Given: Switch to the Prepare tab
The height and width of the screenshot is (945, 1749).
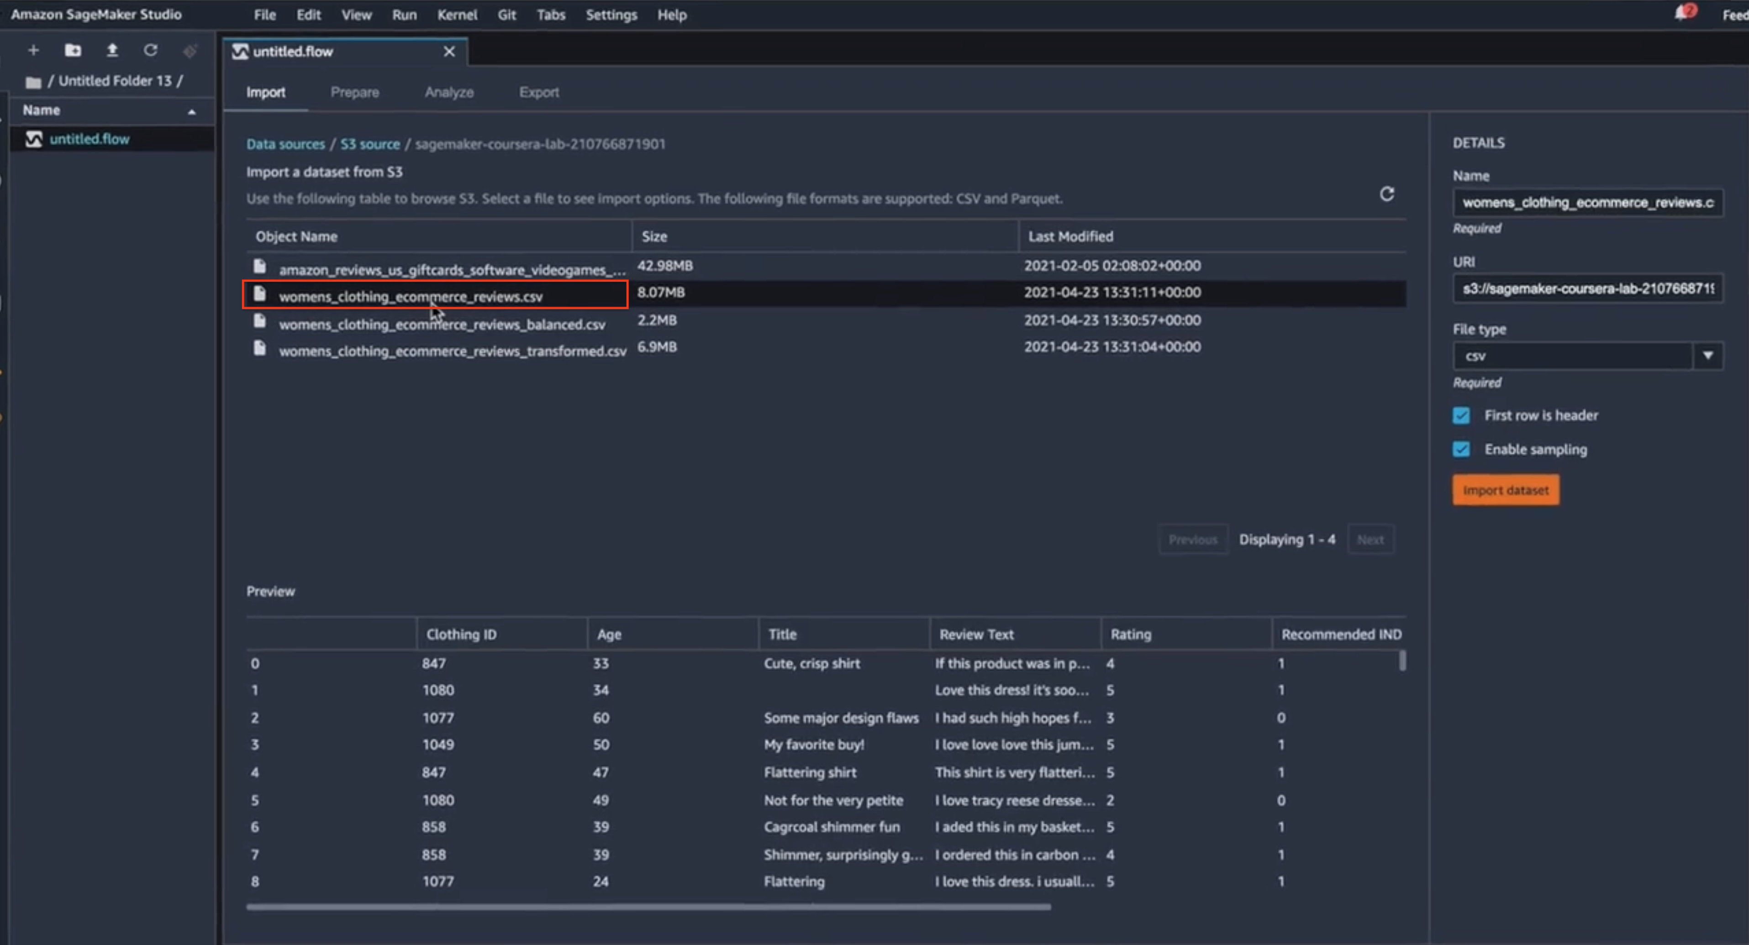Looking at the screenshot, I should tap(354, 92).
